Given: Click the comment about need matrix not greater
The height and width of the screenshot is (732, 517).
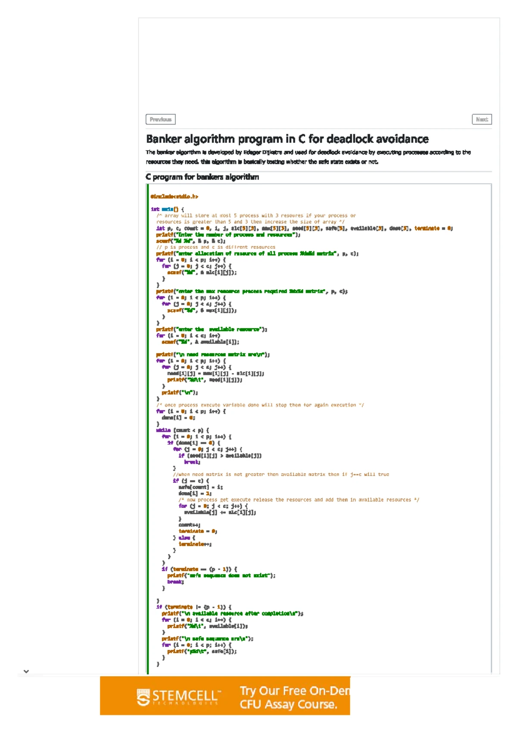Looking at the screenshot, I should click(x=280, y=474).
